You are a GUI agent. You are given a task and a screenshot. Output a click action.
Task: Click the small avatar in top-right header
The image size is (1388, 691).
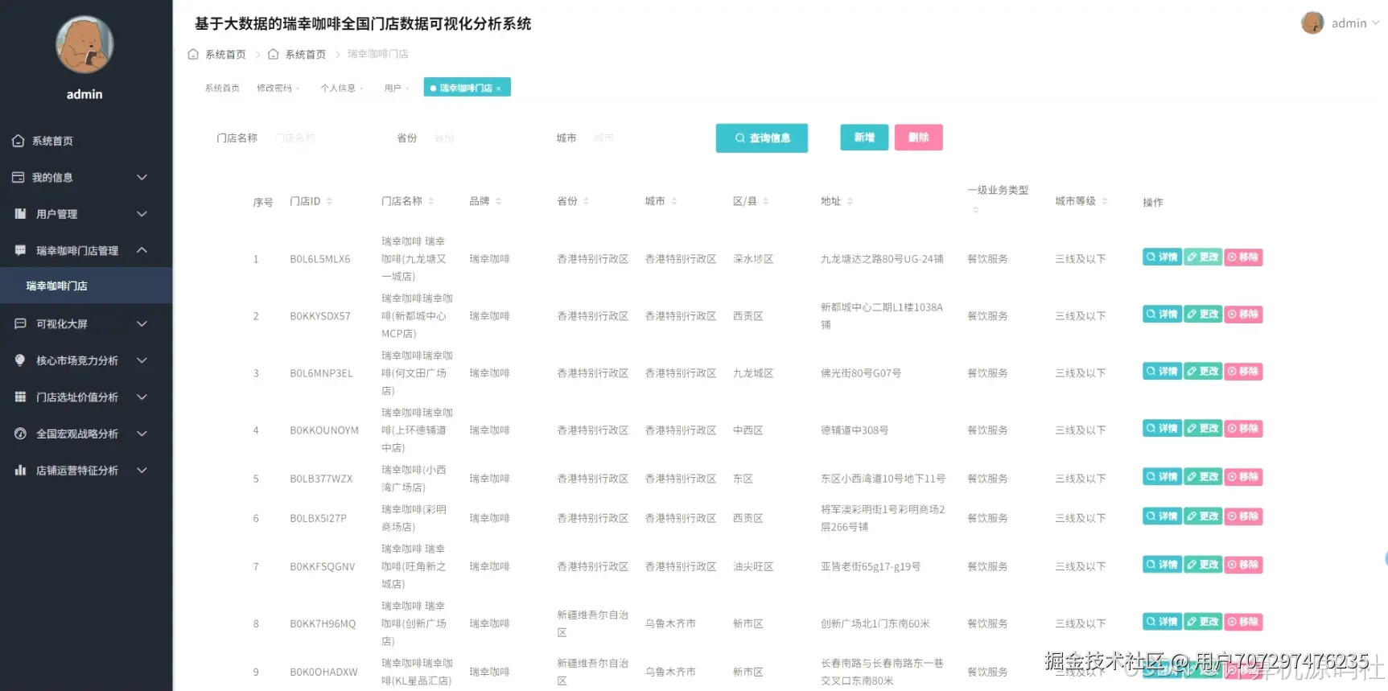click(x=1312, y=23)
